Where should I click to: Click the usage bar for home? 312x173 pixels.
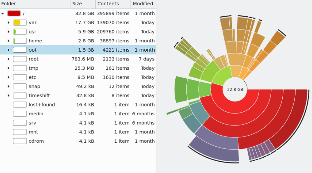20,41
